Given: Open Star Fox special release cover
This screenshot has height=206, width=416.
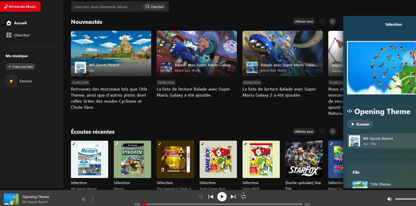Looking at the screenshot, I should click(x=304, y=159).
